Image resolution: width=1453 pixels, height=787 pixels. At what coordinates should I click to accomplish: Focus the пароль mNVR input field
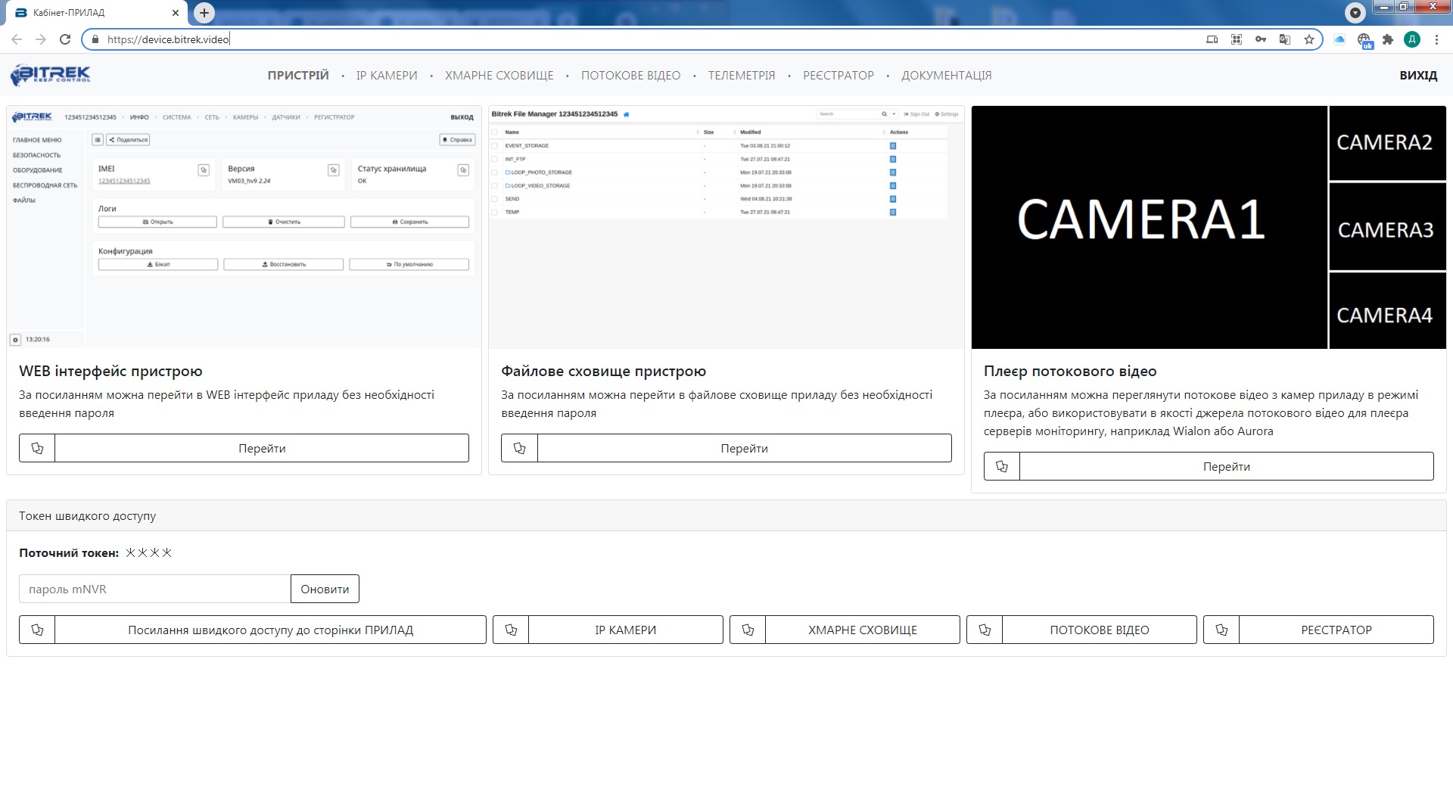point(155,589)
